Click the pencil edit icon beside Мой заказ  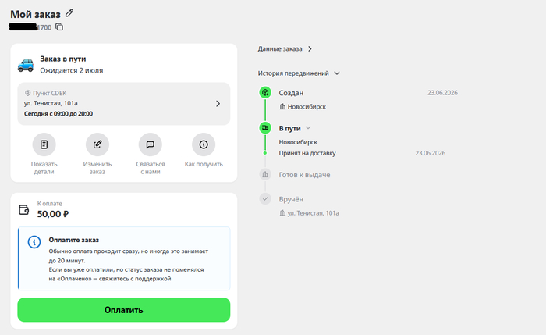click(69, 13)
